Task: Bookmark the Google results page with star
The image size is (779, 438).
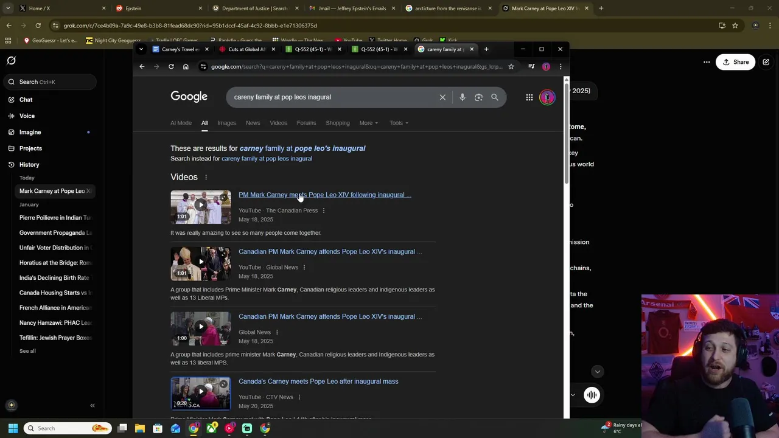Action: click(x=511, y=66)
